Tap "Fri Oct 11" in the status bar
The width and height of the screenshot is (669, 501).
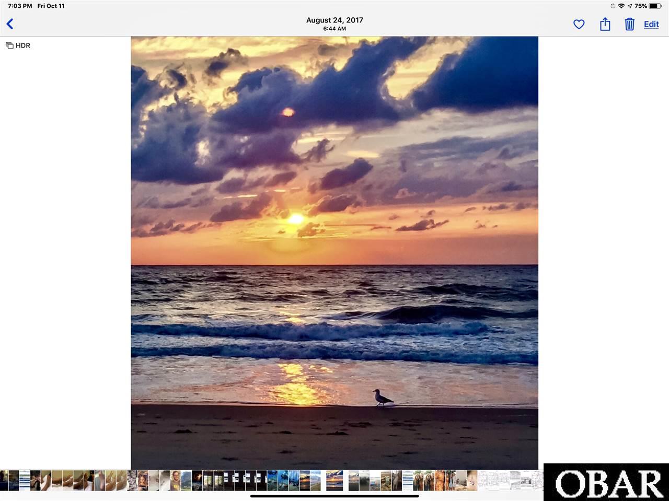click(x=51, y=6)
